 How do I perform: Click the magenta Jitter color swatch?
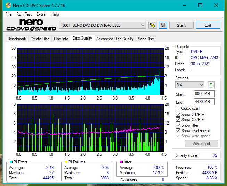(x=121, y=162)
